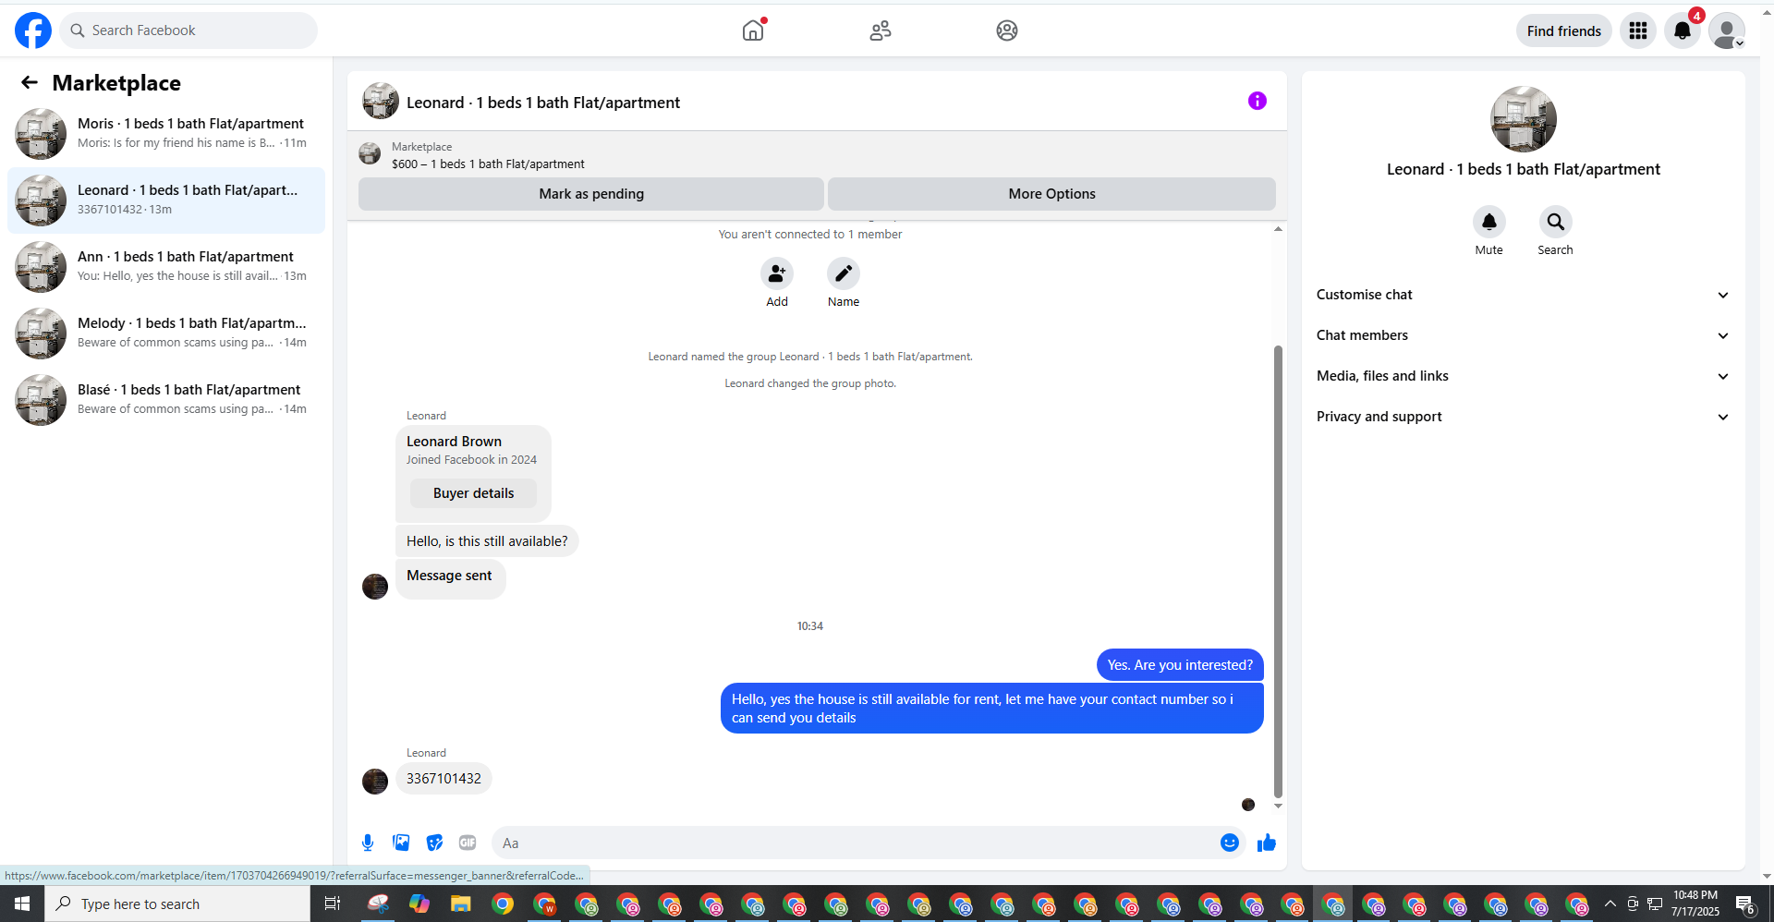The image size is (1774, 922).
Task: View Buyer details for Leonard Brown
Action: point(474,493)
